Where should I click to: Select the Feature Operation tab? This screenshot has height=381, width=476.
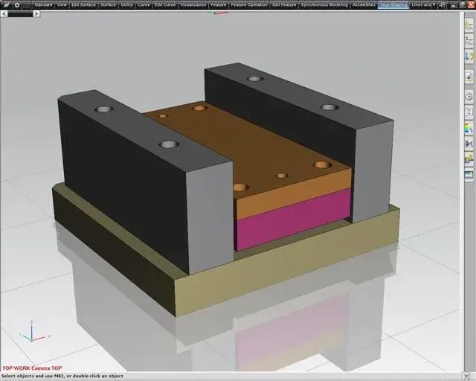click(x=249, y=5)
